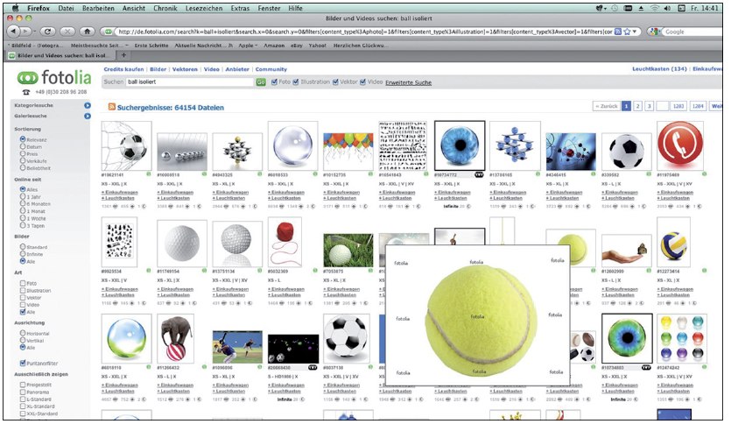Toggle the Foto checkbox next to search field
Image resolution: width=731 pixels, height=424 pixels.
(x=274, y=82)
